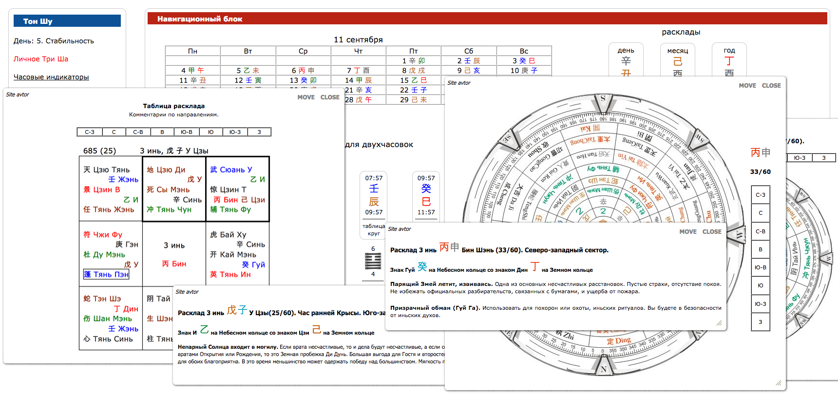
Task: Click CLOSE in the Бин Шэнь description popup
Action: click(712, 232)
